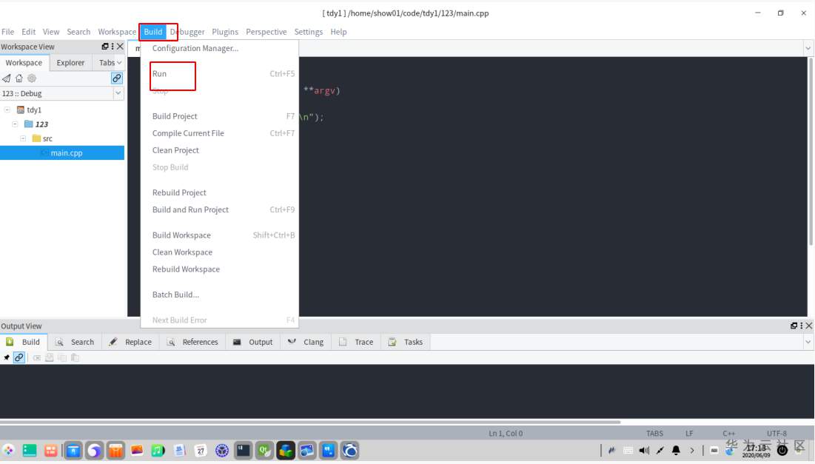Viewport: 815px width, 464px height.
Task: Click the Workspace View panel options dots
Action: click(113, 46)
